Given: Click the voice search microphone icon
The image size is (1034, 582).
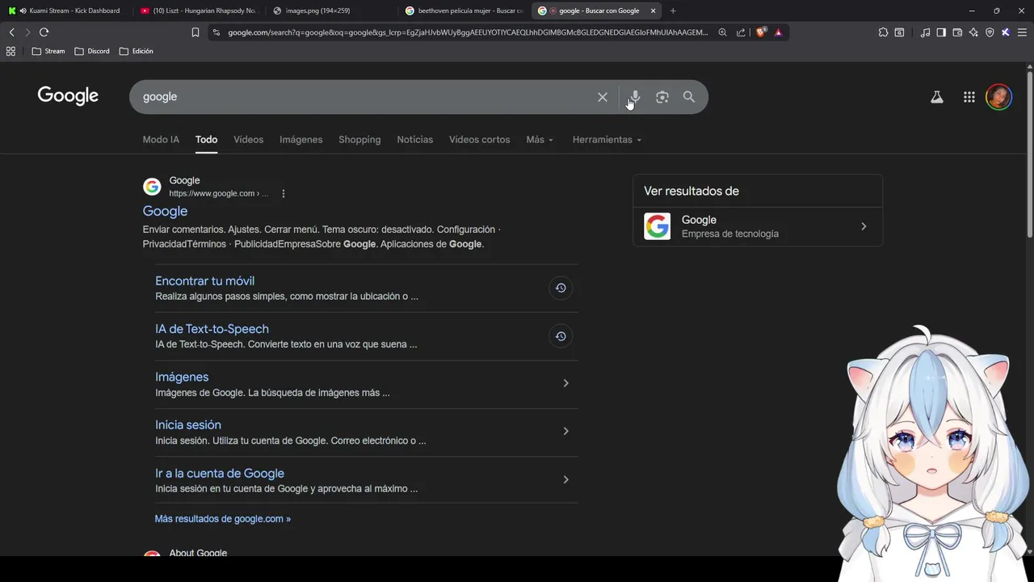Looking at the screenshot, I should point(635,97).
